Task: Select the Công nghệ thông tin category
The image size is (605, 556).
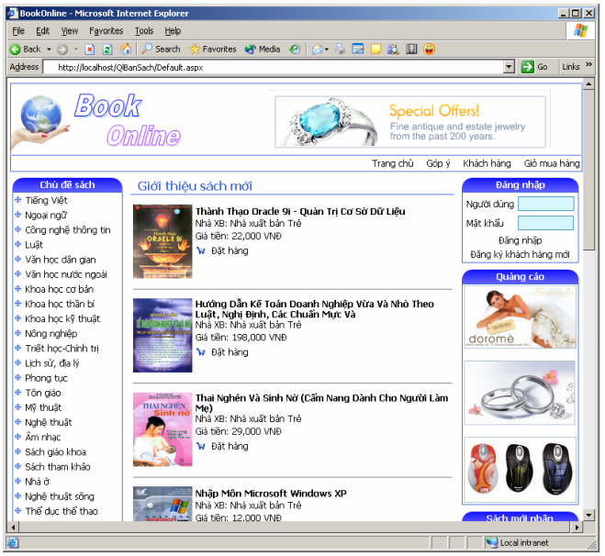Action: pyautogui.click(x=68, y=230)
